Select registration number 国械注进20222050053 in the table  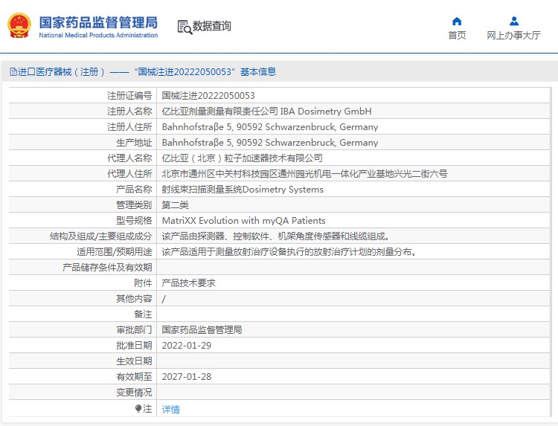208,96
